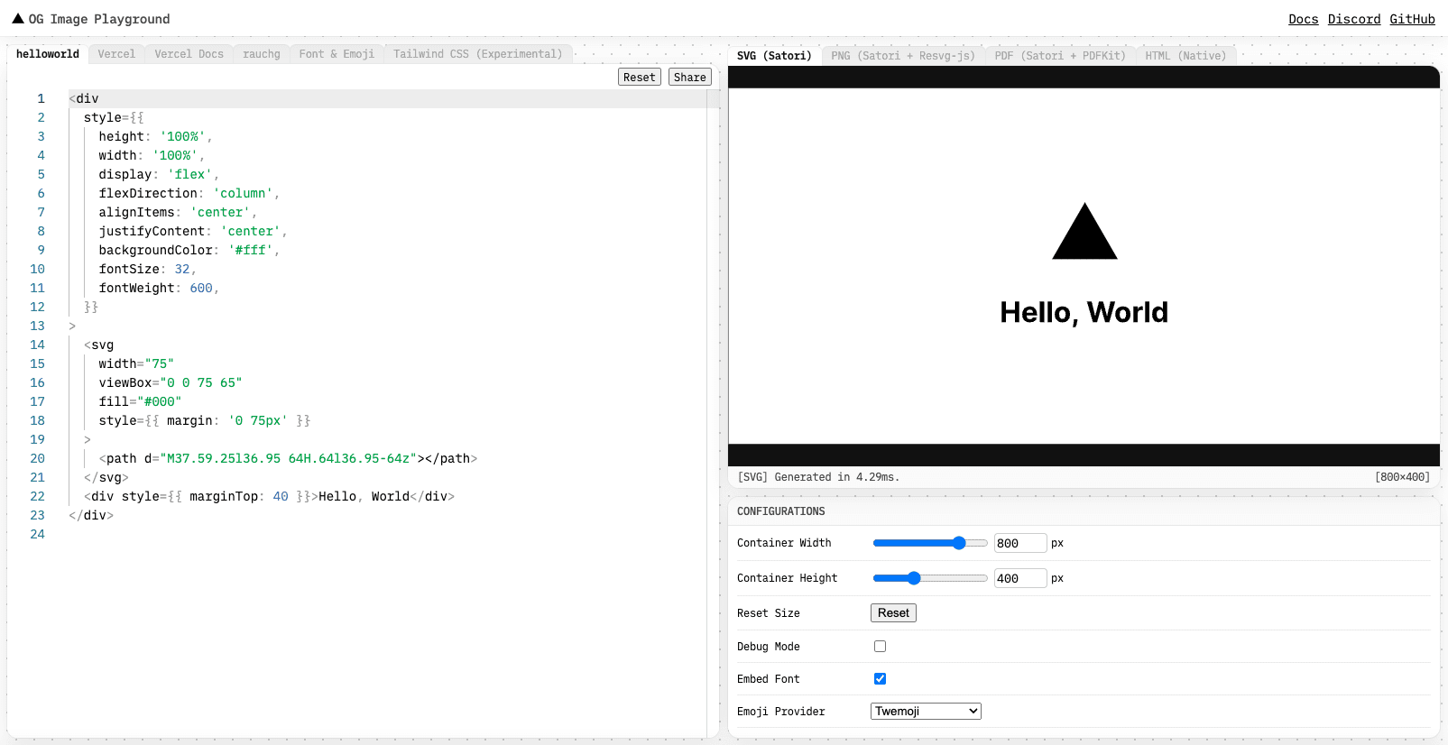Enable the Debug Mode checkbox

point(880,647)
